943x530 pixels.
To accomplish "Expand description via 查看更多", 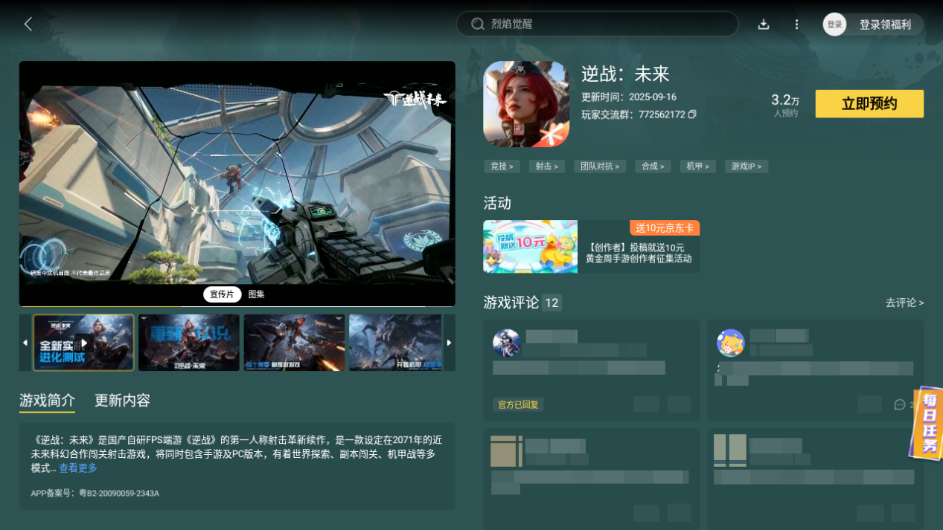I will point(78,468).
